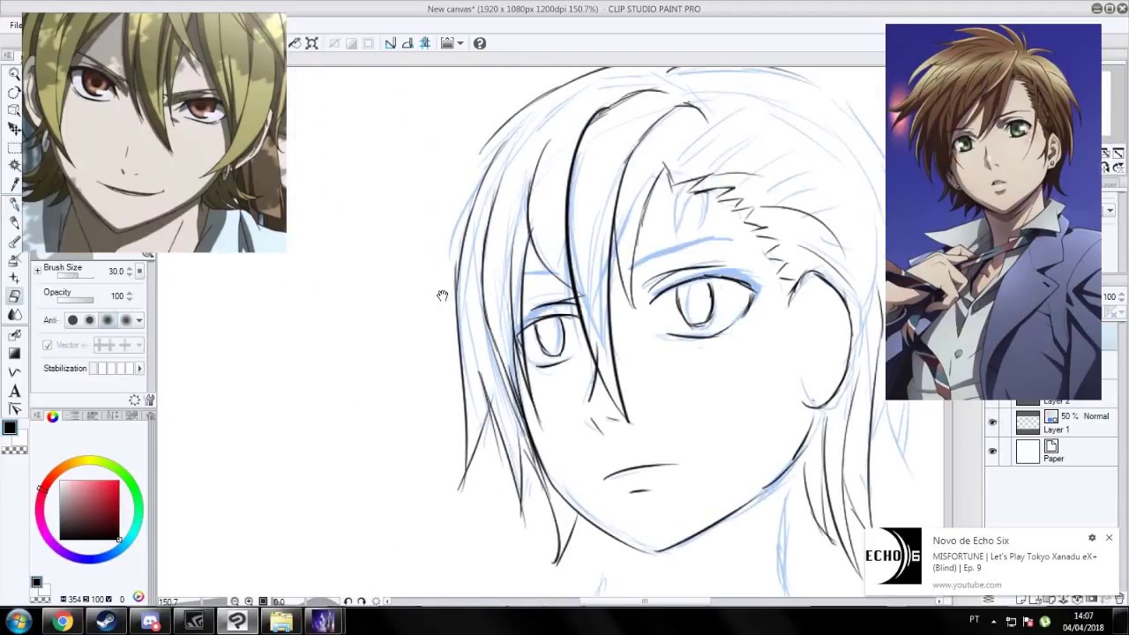This screenshot has height=635, width=1129.
Task: Select the Correct line tool
Action: coord(14,408)
